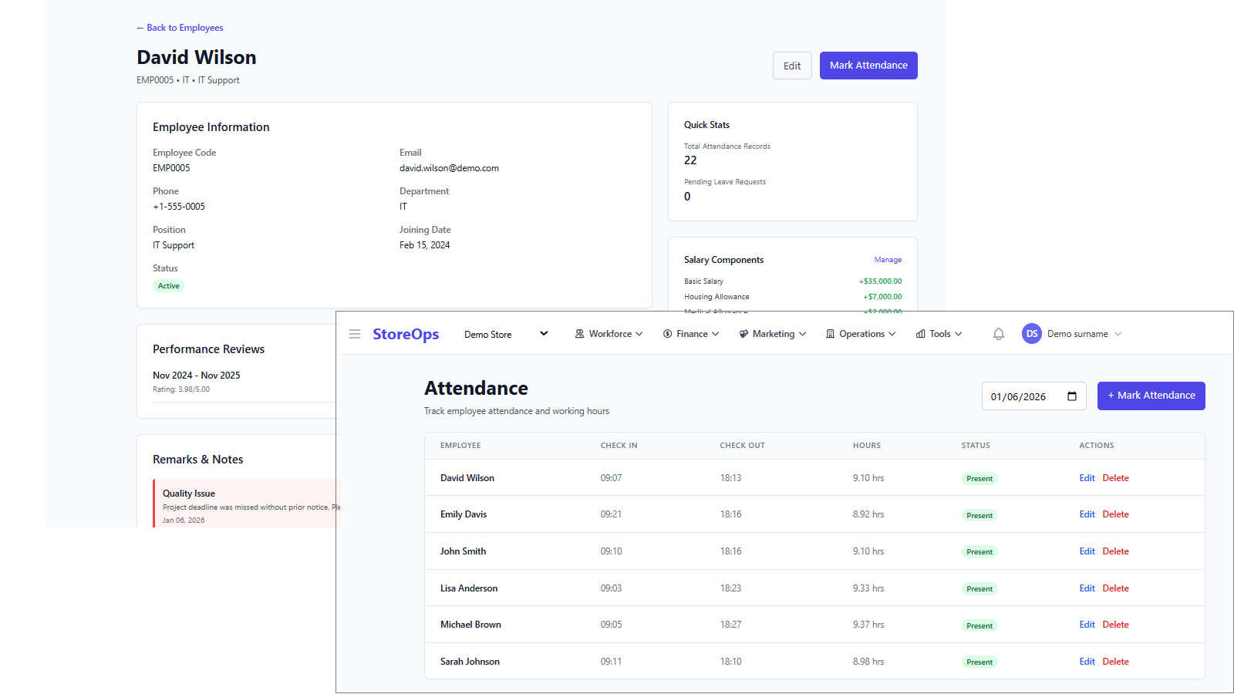Open the notifications bell

coord(999,334)
